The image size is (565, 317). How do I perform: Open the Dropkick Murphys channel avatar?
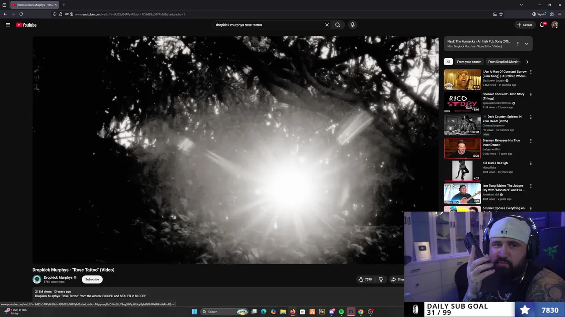tap(37, 279)
